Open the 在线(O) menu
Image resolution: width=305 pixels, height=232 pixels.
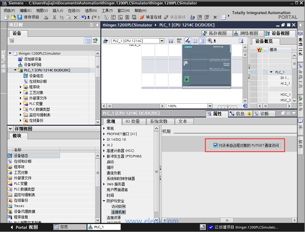[74, 11]
